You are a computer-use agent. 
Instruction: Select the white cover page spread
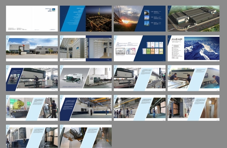(x=32, y=18)
